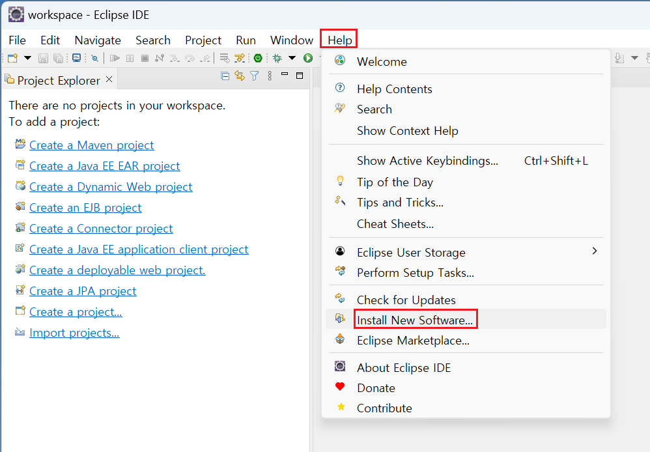Click the Import projects link
Viewport: 650px width, 452px height.
(x=74, y=333)
